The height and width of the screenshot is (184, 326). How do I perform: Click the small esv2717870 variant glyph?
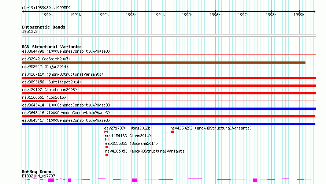106,132
